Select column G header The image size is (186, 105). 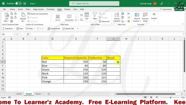point(113,39)
